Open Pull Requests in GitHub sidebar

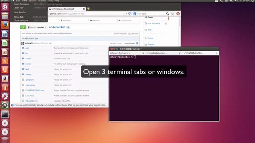(152, 23)
